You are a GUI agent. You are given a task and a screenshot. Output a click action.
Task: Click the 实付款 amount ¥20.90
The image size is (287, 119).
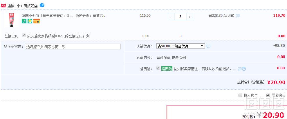[271, 115]
